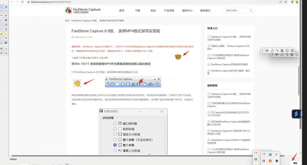Screen dimensions: 307x165
Task: Toggle 中 Chinese input mode on IME bar
Action: (x=267, y=51)
